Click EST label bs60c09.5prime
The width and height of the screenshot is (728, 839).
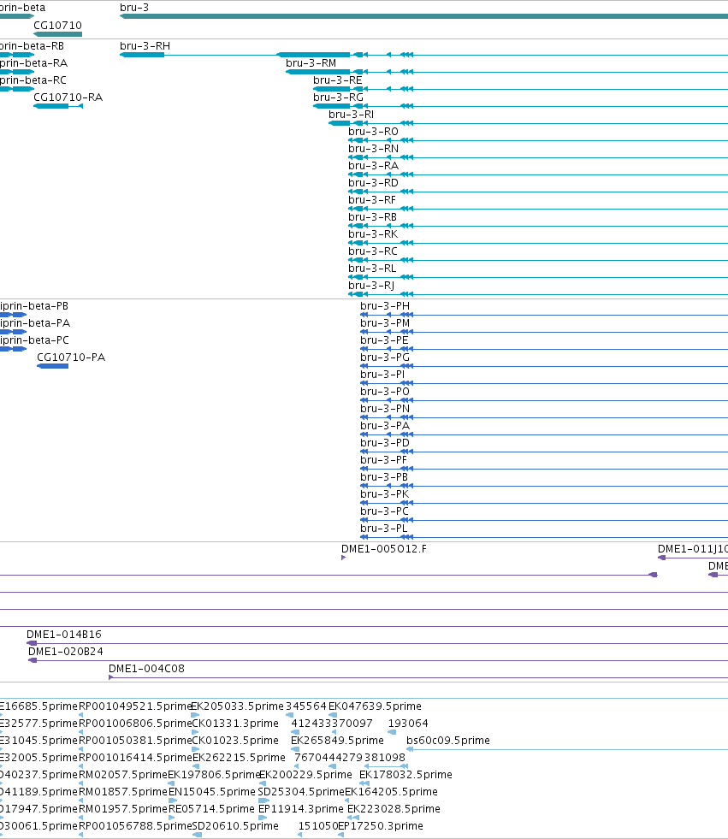pyautogui.click(x=448, y=741)
